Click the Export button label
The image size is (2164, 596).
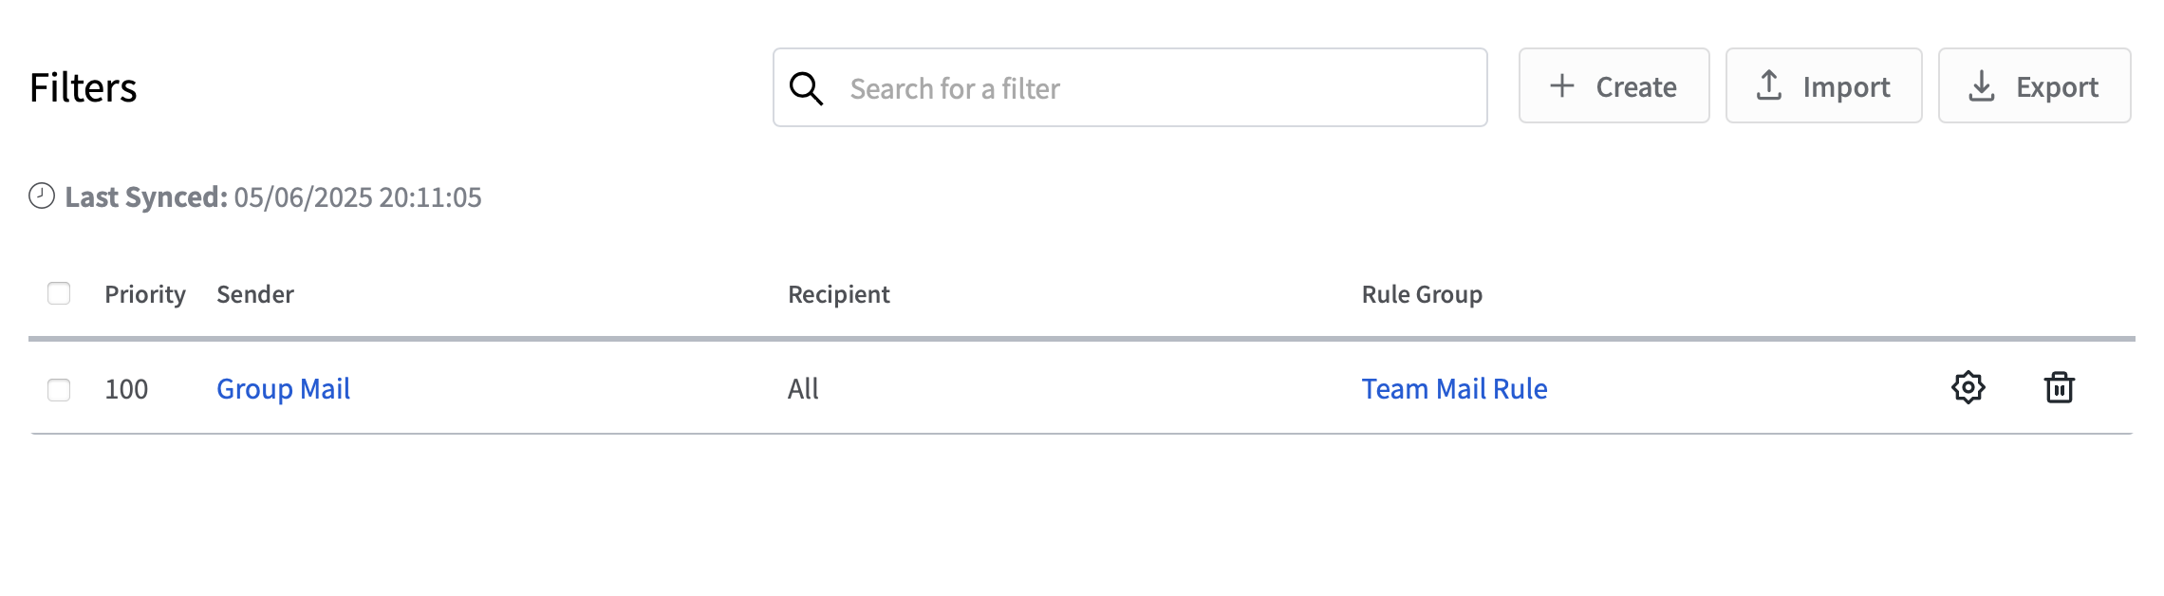[2057, 87]
